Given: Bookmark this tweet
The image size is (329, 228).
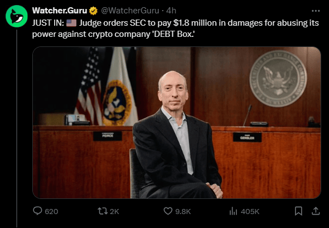Looking at the screenshot, I should pyautogui.click(x=298, y=211).
